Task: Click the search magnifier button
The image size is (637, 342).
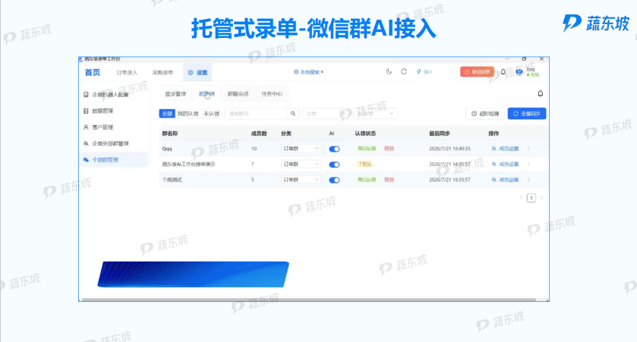Action: tap(293, 114)
